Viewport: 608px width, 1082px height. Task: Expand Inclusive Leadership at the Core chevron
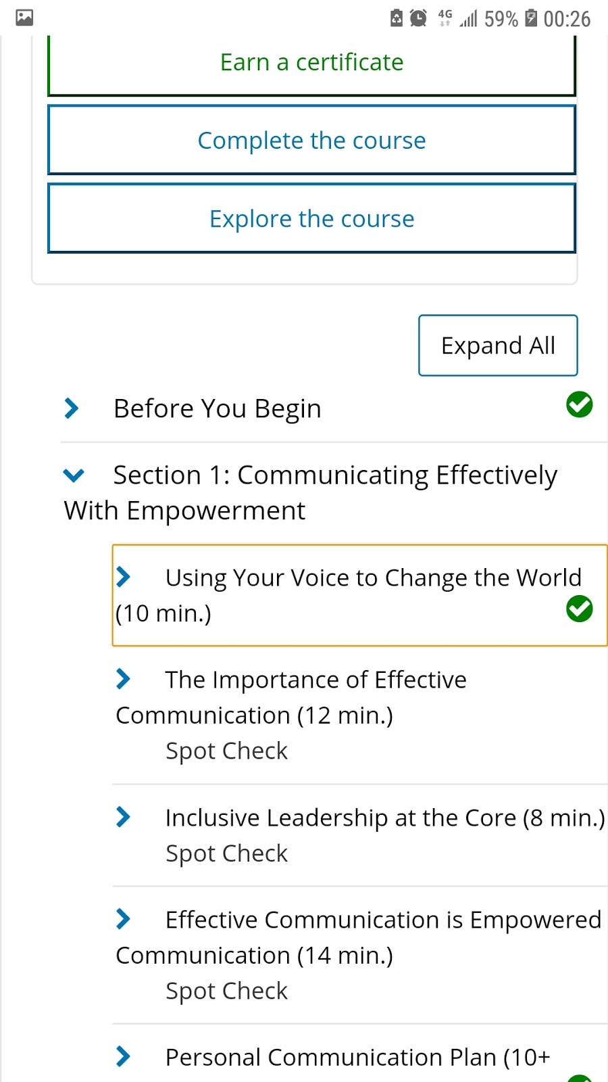point(124,817)
